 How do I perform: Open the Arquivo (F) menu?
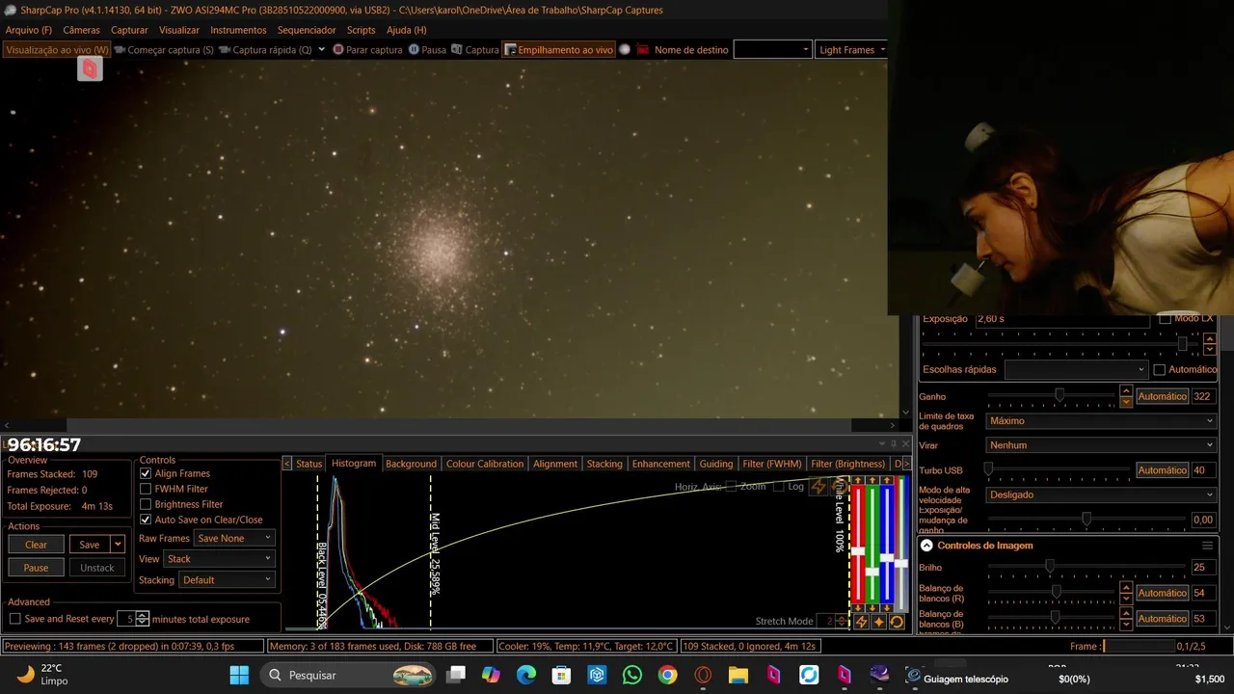point(29,30)
